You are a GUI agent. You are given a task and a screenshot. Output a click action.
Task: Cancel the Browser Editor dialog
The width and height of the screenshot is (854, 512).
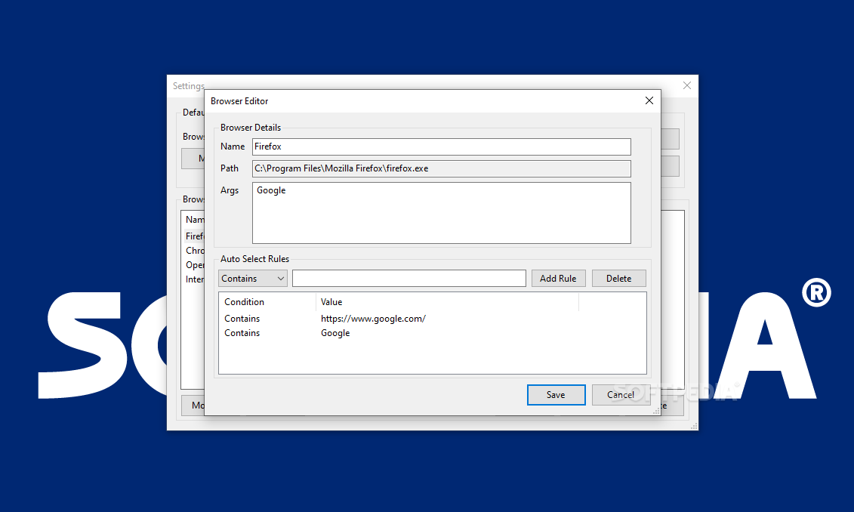[621, 395]
